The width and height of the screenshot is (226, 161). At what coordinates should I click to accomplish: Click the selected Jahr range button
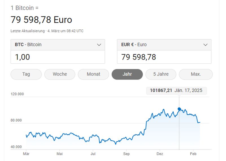point(127,74)
